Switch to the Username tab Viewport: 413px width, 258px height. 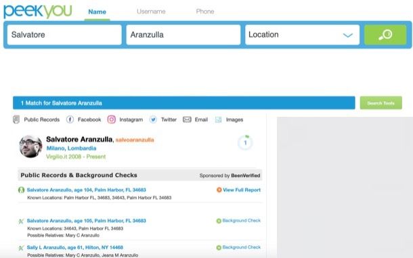(x=151, y=11)
